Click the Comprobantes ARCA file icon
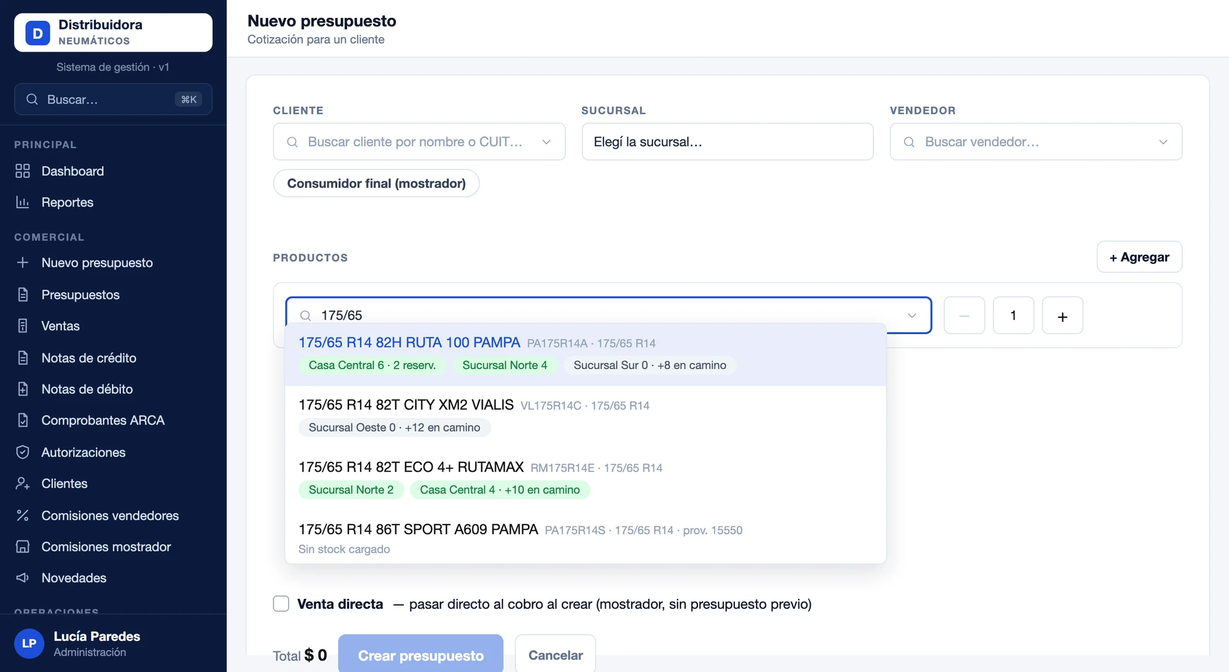The height and width of the screenshot is (672, 1229). coord(23,420)
